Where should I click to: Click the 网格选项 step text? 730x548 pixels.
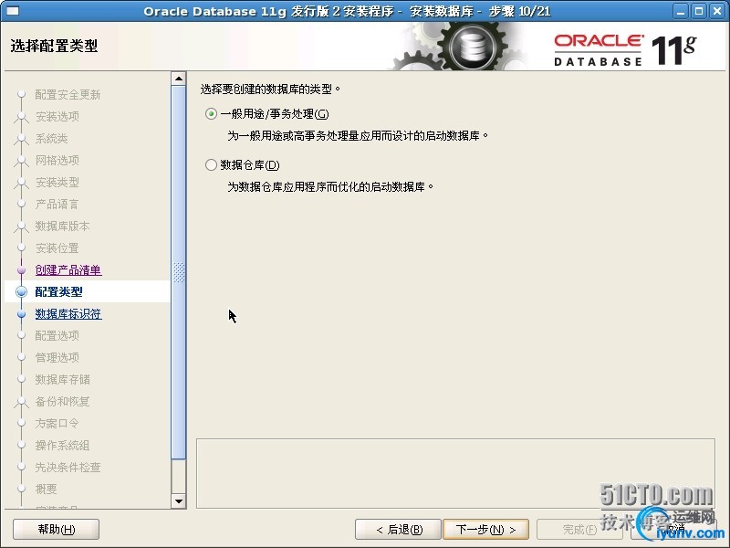[57, 161]
